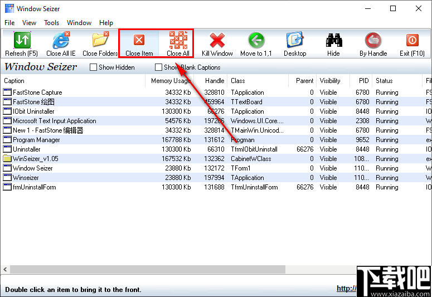This screenshot has width=432, height=297.
Task: Click the 167788 Kb memory value
Action: (x=176, y=140)
